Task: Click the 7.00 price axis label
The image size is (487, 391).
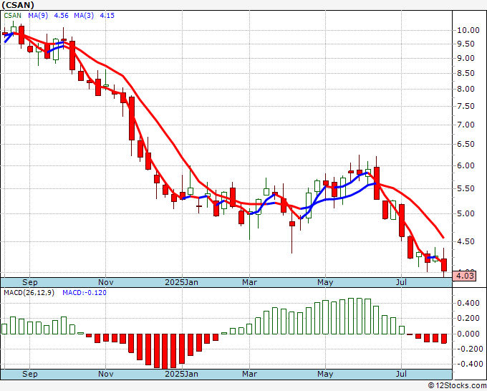Action: tap(466, 125)
